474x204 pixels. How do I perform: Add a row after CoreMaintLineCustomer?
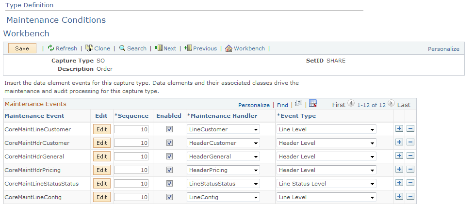tap(399, 129)
